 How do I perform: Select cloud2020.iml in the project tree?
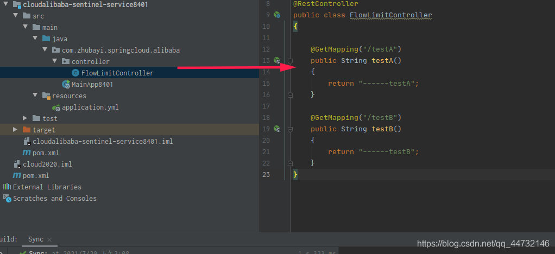tap(47, 164)
